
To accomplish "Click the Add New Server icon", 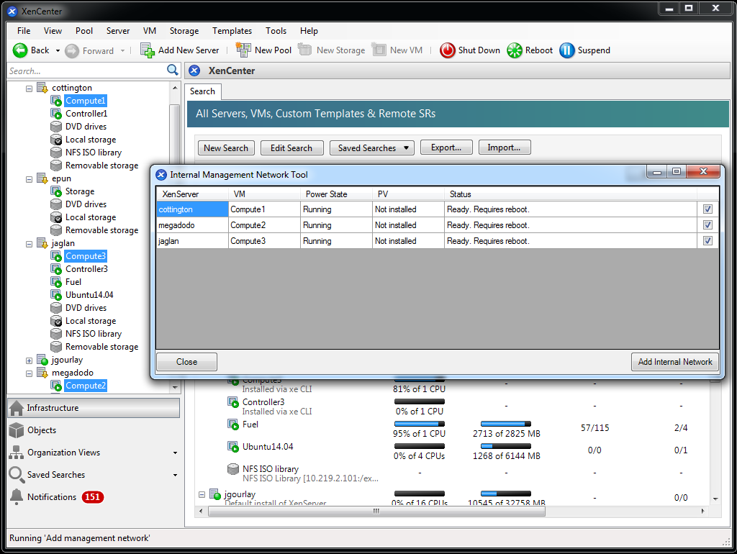I will pos(147,50).
